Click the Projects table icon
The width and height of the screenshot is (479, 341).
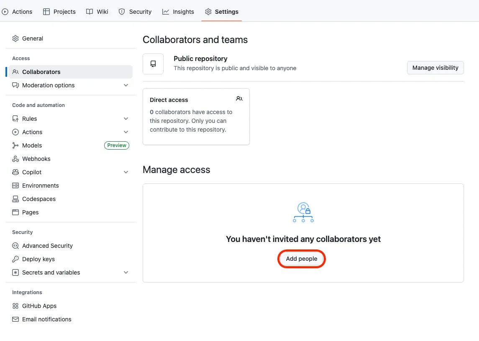(46, 12)
